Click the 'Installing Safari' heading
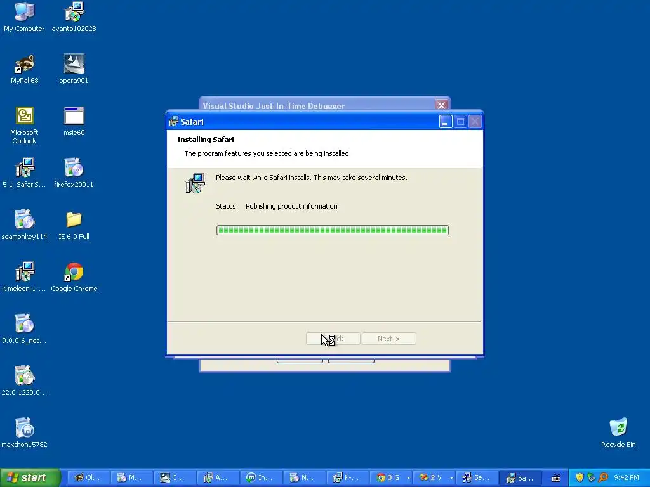The height and width of the screenshot is (487, 650). (x=206, y=140)
